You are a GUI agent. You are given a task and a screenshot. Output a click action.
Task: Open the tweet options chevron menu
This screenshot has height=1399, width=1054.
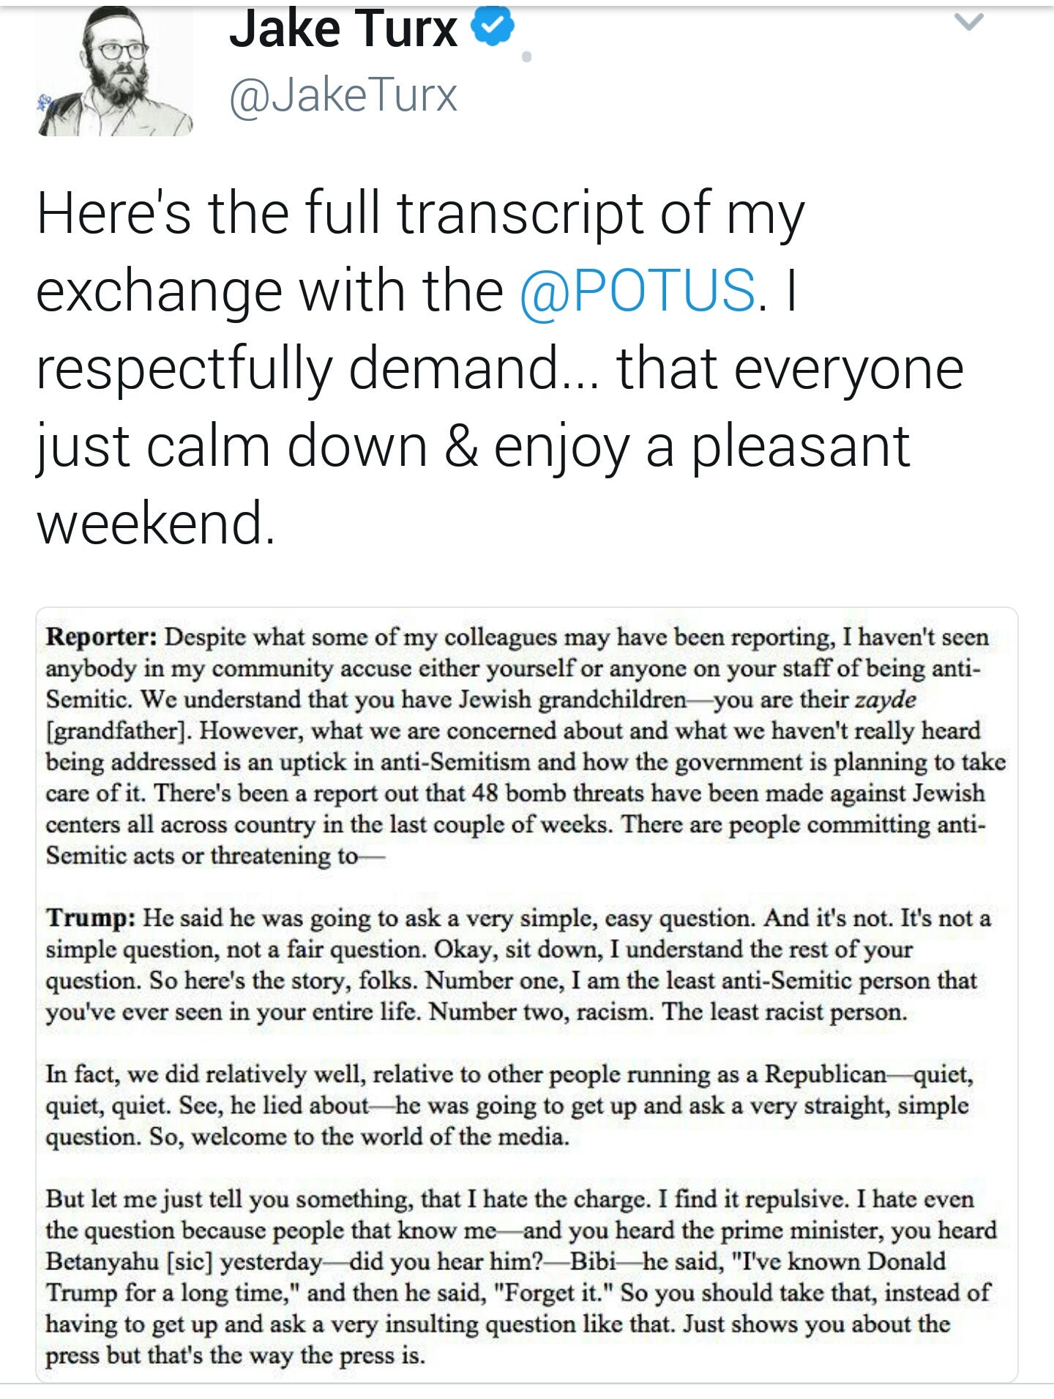click(x=968, y=23)
